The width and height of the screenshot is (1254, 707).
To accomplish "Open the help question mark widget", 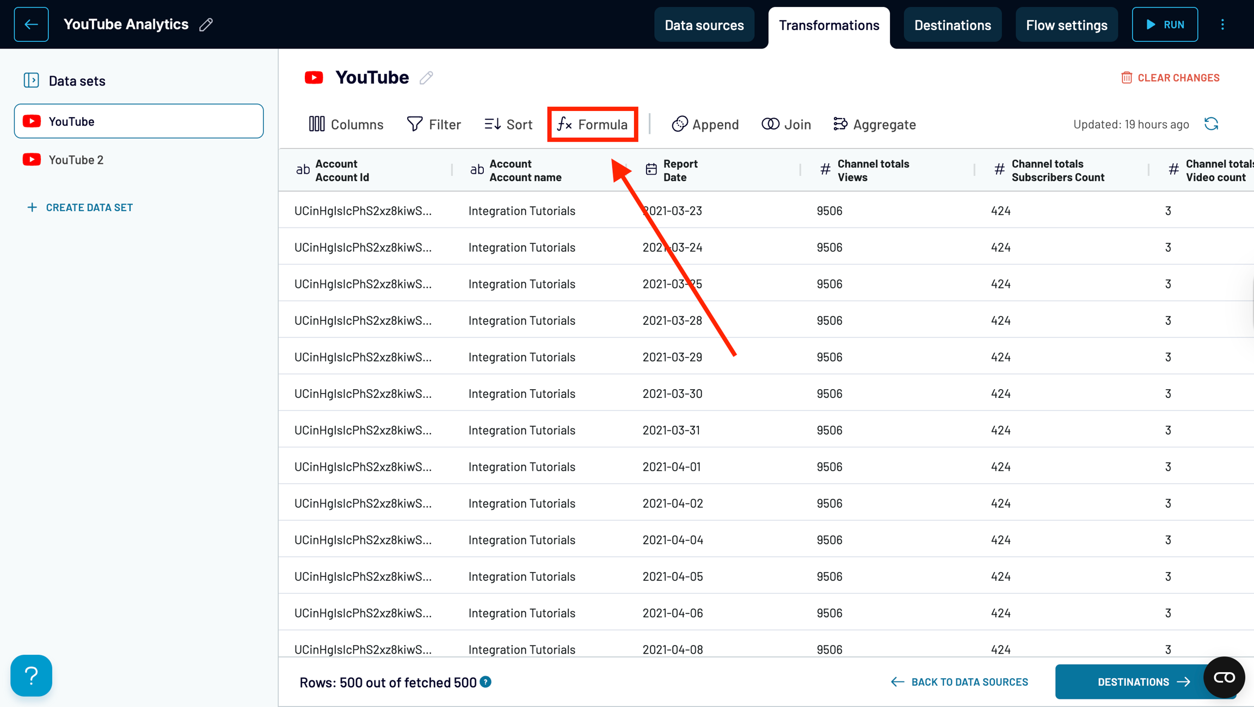I will coord(31,675).
